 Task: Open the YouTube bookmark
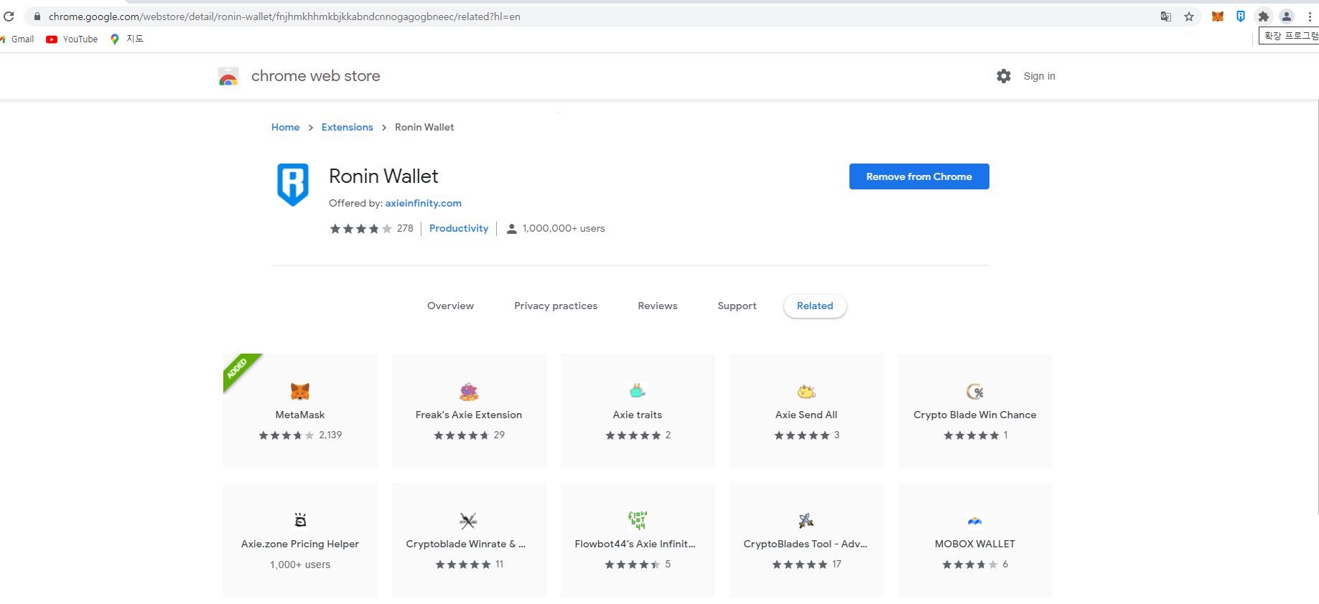[72, 39]
